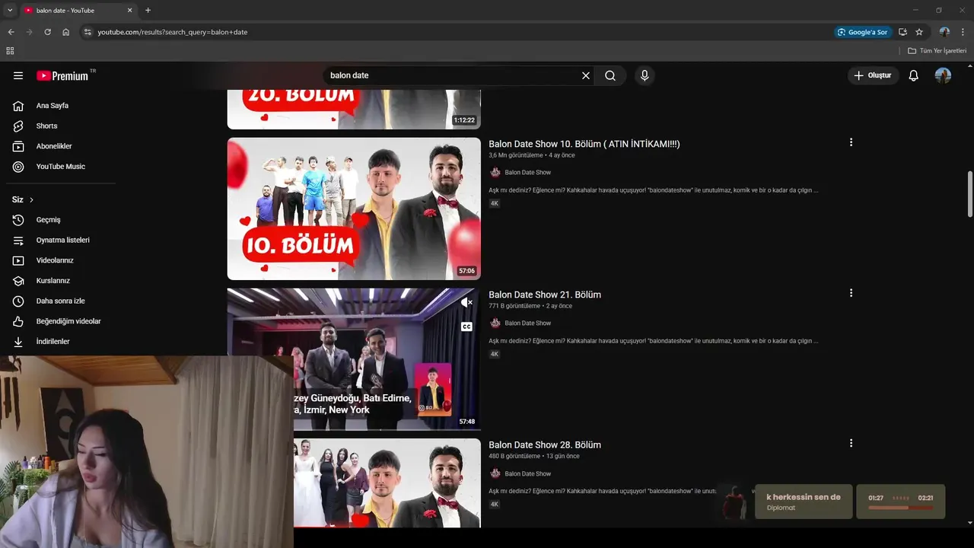974x548 pixels.
Task: Open channel Balon Date Show under 28. Bölüm
Action: click(527, 473)
